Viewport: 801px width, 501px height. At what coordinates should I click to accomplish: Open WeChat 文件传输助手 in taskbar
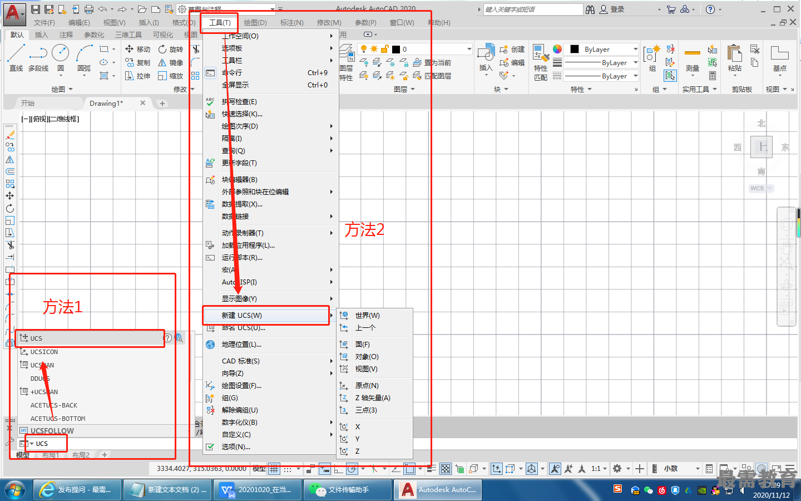click(348, 490)
